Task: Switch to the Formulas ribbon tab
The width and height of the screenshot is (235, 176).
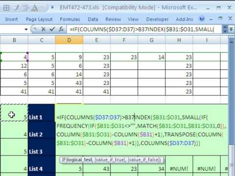Action: click(70, 19)
